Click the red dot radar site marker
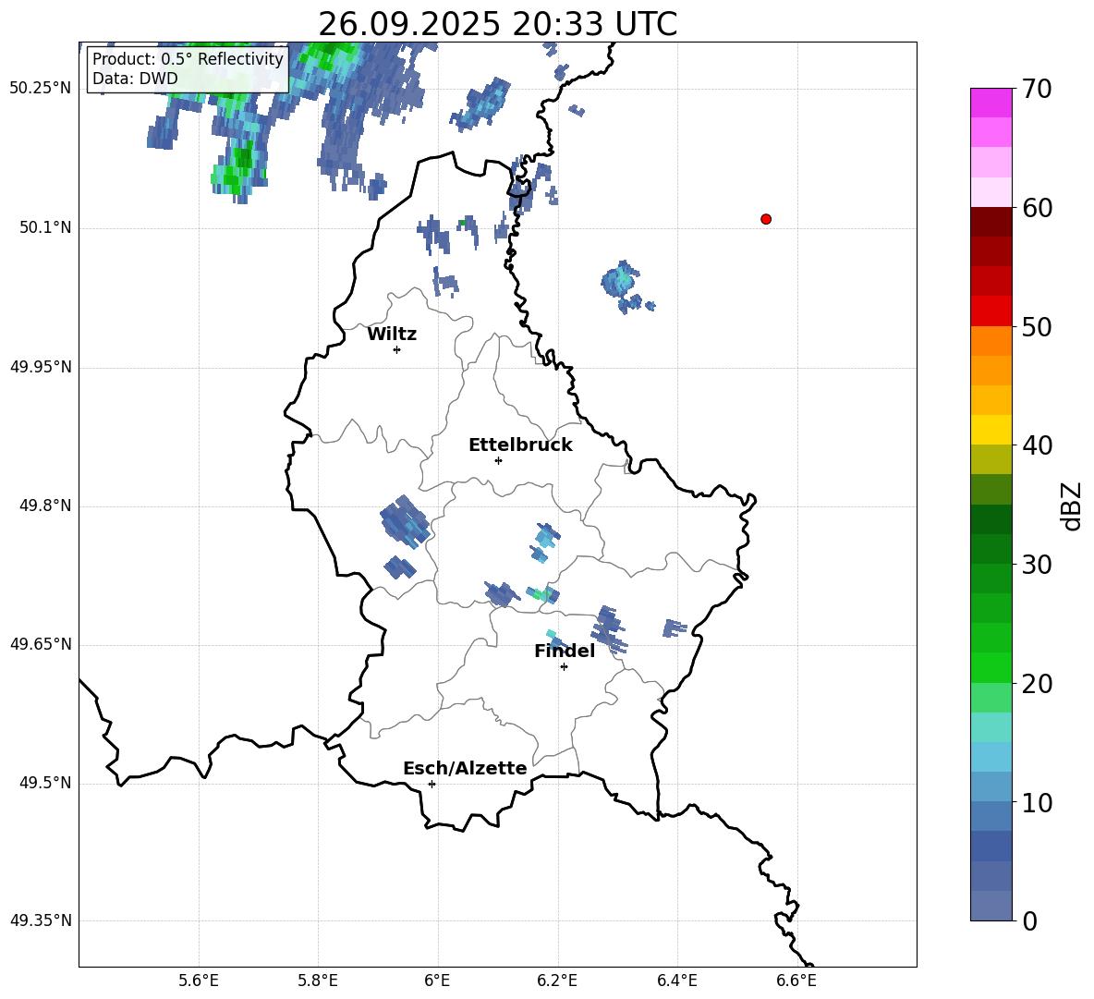 pos(765,219)
